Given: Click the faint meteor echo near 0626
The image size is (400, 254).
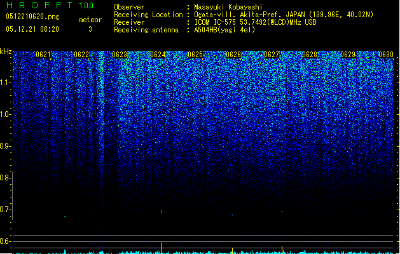Looking at the screenshot, I should tap(232, 215).
